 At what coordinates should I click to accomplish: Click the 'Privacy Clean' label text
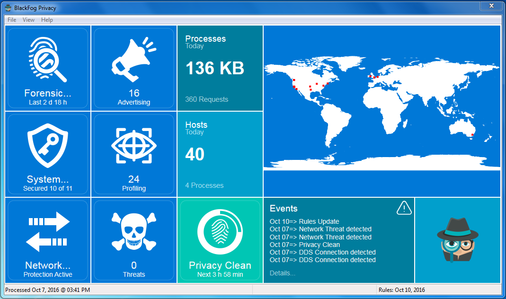[220, 265]
